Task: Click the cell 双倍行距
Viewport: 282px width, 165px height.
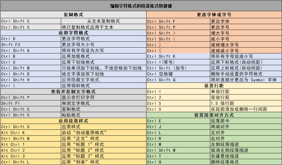Action: [246, 97]
